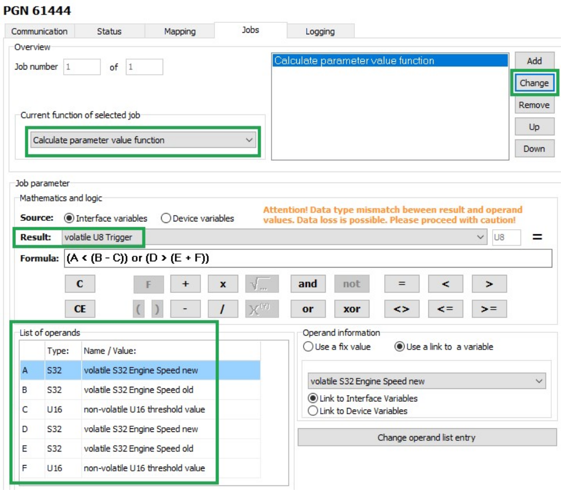Click the minus operator button
This screenshot has height=490, width=561.
pyautogui.click(x=185, y=309)
